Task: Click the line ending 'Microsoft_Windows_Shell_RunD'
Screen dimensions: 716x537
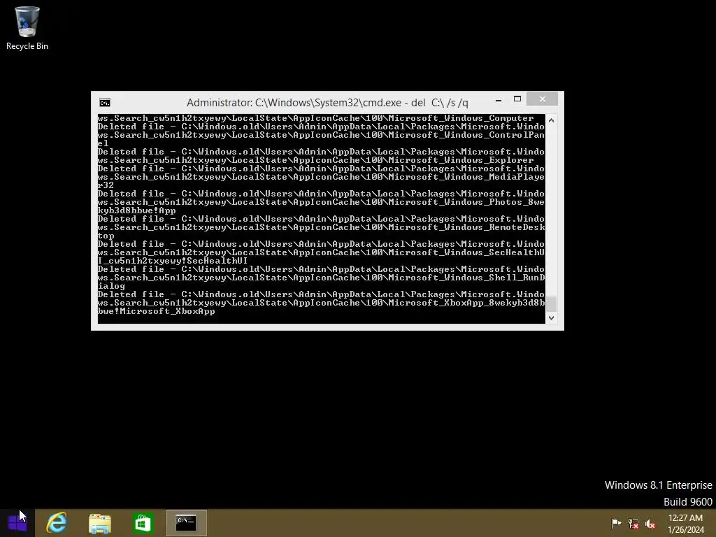Action: tap(321, 278)
